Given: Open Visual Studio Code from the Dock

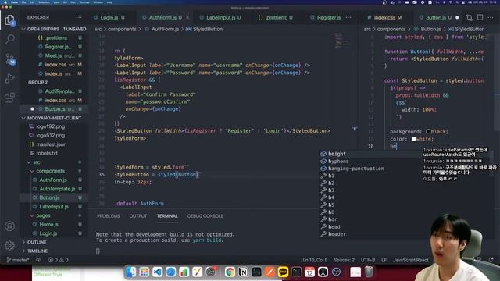Looking at the screenshot, I should tap(158, 272).
